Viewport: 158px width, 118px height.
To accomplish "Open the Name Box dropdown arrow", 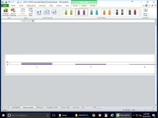I will 22,21.
